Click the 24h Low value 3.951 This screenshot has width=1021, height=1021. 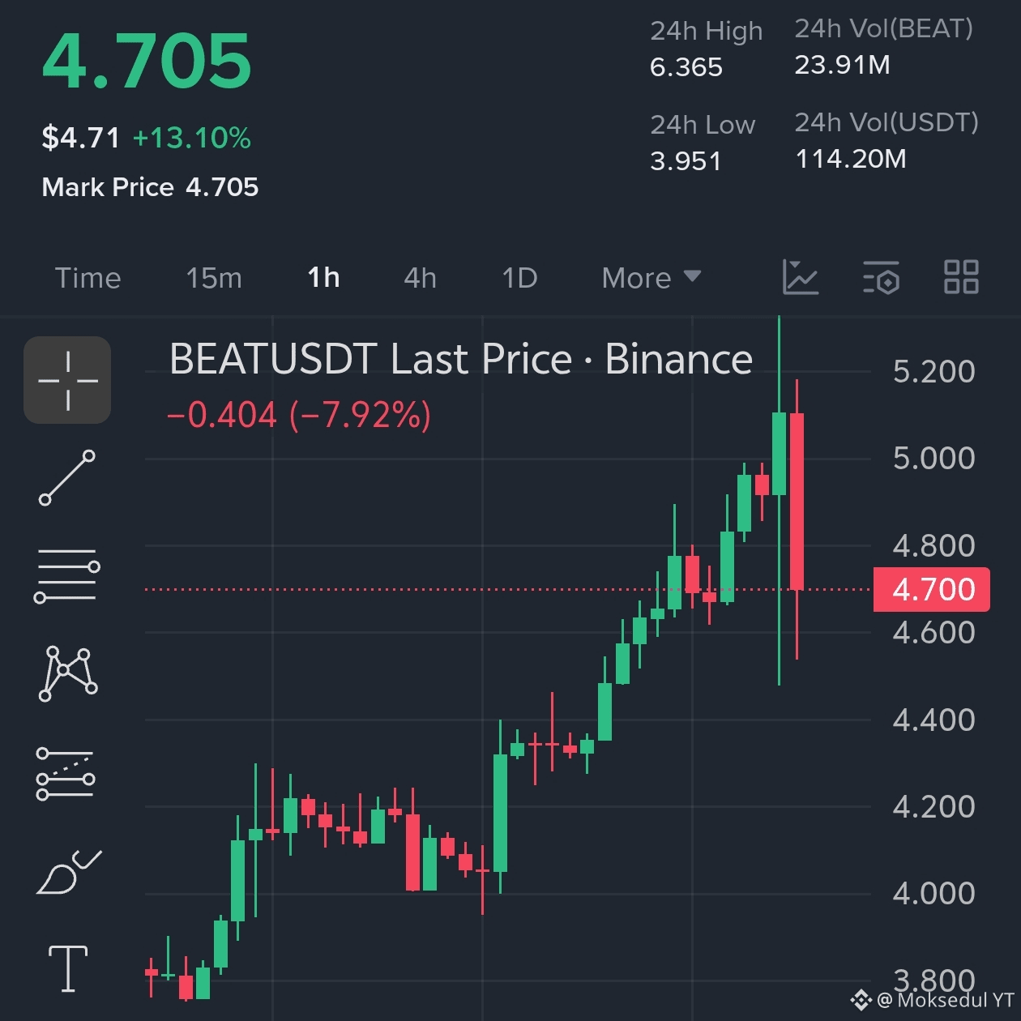pos(686,161)
